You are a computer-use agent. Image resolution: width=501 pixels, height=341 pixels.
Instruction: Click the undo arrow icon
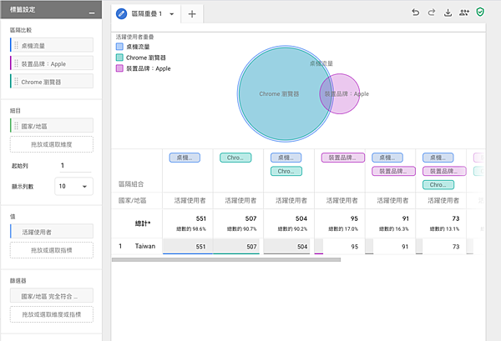(415, 13)
